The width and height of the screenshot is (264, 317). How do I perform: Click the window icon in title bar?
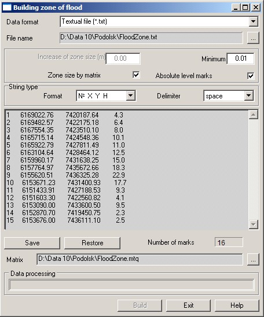click(x=7, y=8)
